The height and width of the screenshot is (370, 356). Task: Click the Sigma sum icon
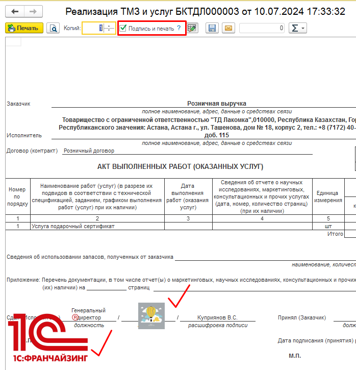tap(294, 29)
